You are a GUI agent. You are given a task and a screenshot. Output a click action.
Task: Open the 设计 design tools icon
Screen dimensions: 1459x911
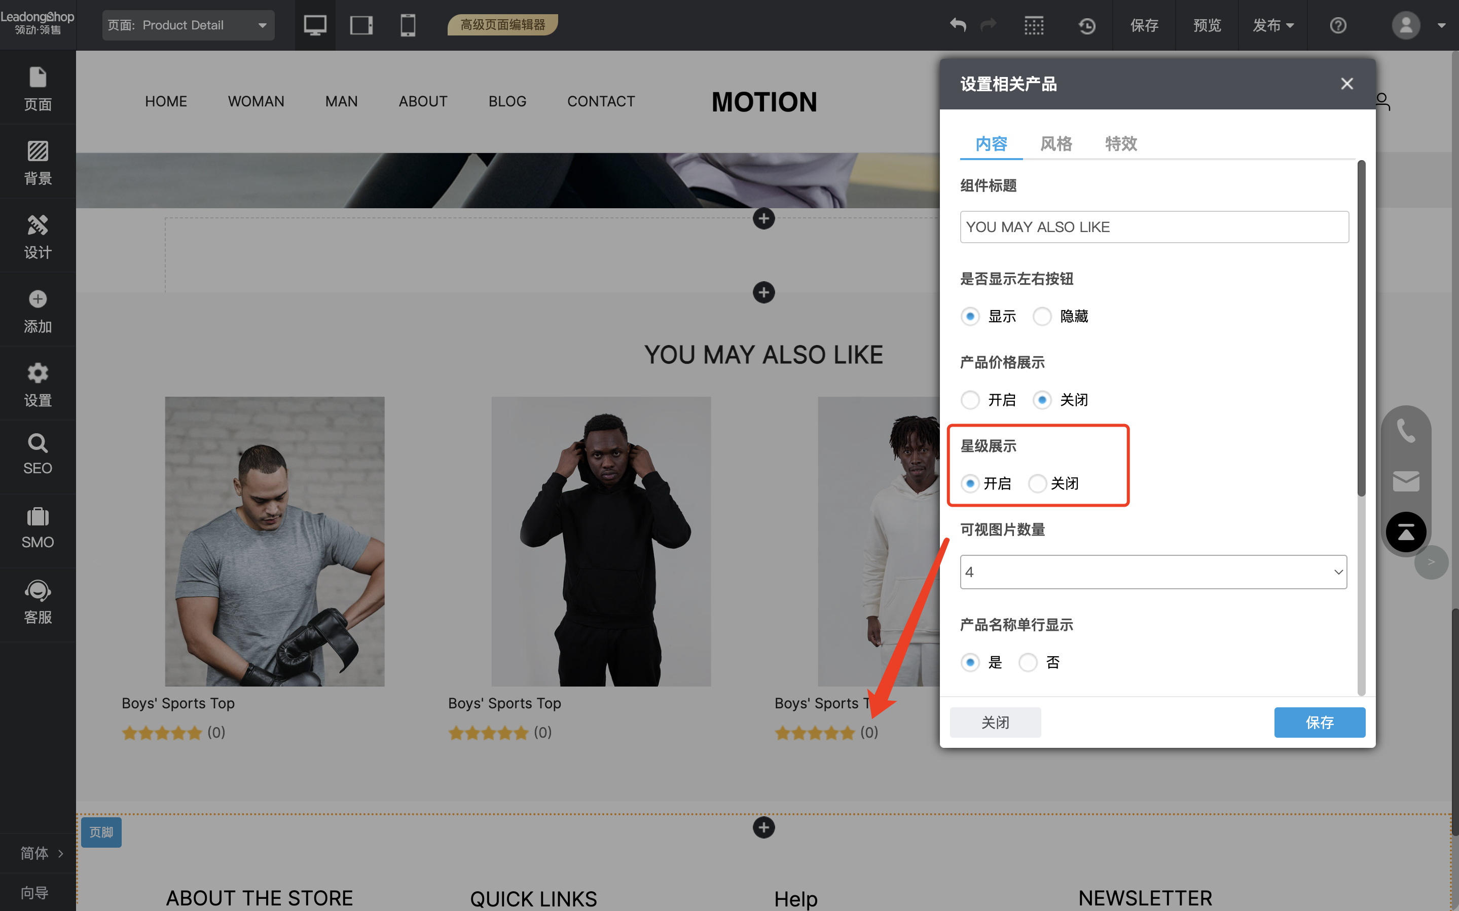(x=38, y=237)
